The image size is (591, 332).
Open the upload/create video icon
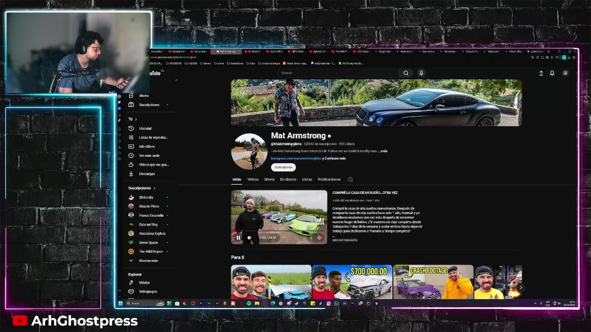point(541,73)
